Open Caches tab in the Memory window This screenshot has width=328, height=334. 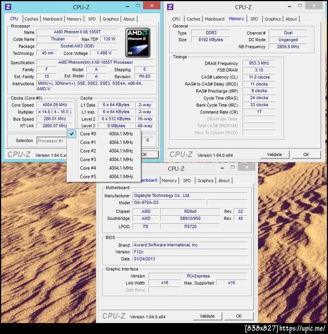pyautogui.click(x=194, y=19)
